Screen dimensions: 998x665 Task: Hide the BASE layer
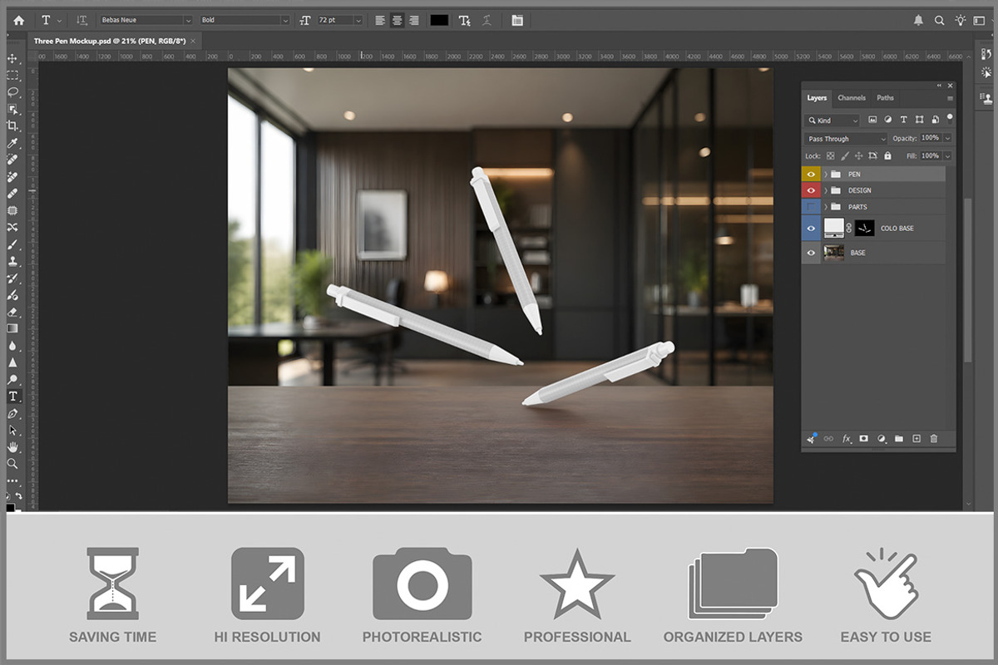tap(811, 253)
